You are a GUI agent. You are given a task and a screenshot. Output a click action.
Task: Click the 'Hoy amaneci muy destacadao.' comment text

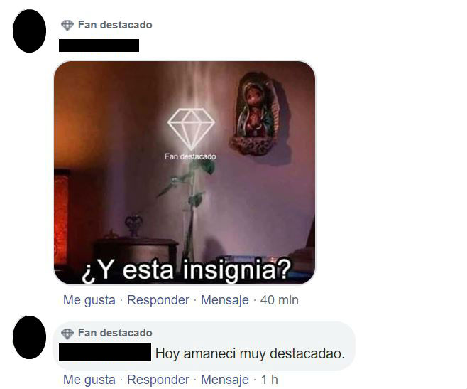250,353
